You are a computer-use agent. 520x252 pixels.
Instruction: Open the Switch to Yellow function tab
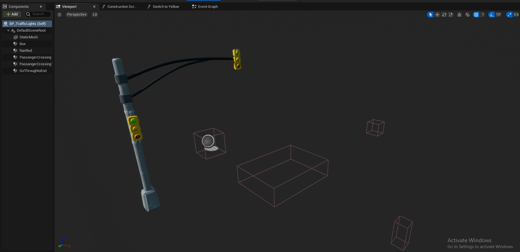pos(166,7)
